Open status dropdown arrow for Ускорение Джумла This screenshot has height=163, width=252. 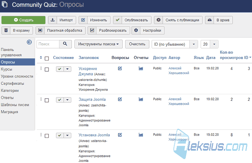68,69
